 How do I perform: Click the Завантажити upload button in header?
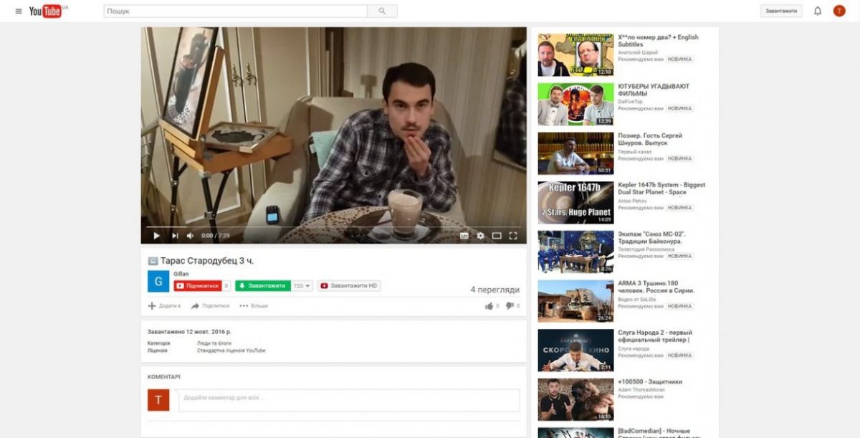point(781,11)
